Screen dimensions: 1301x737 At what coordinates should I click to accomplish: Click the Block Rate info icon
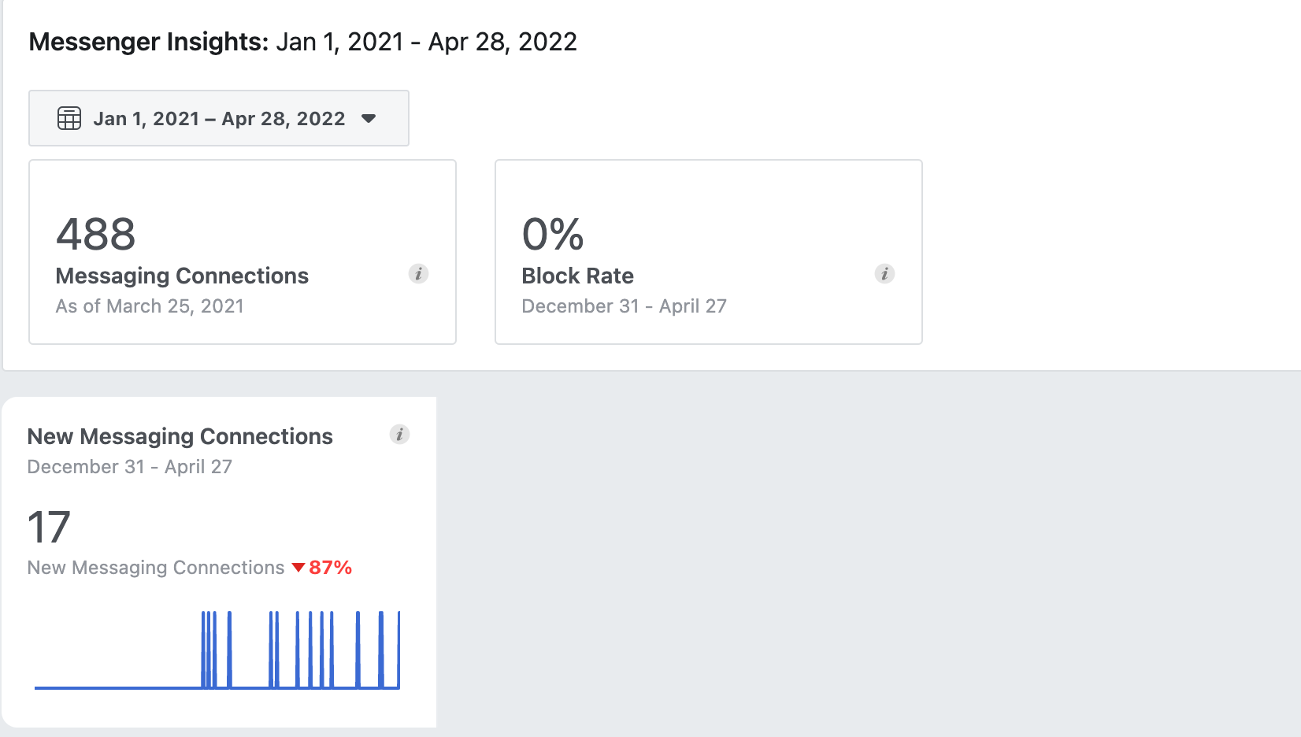(x=884, y=274)
